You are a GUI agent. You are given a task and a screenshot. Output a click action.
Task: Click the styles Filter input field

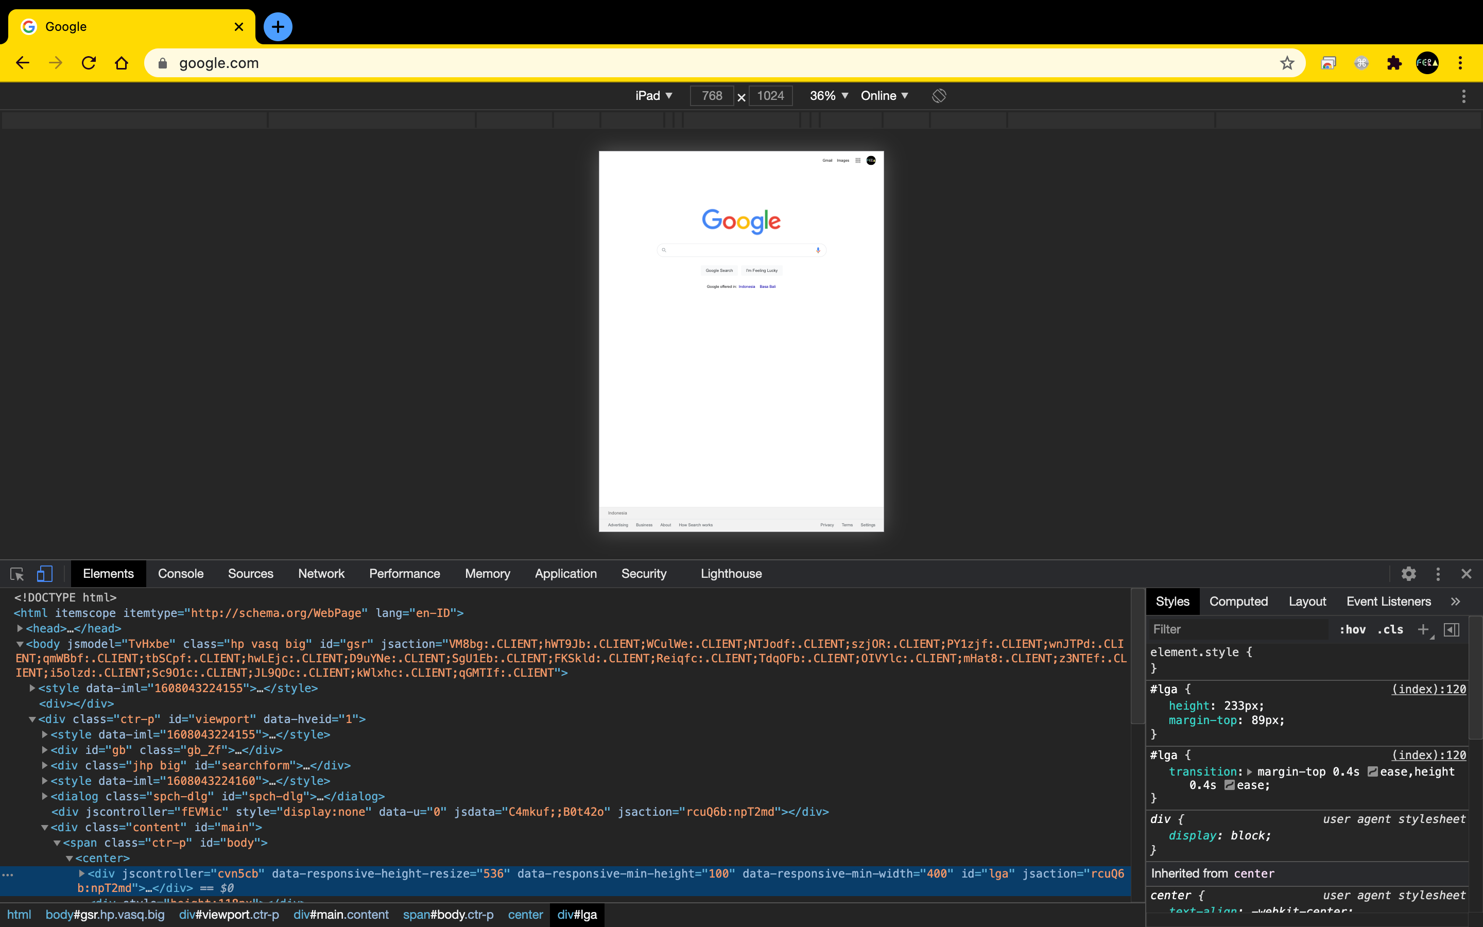pyautogui.click(x=1238, y=629)
